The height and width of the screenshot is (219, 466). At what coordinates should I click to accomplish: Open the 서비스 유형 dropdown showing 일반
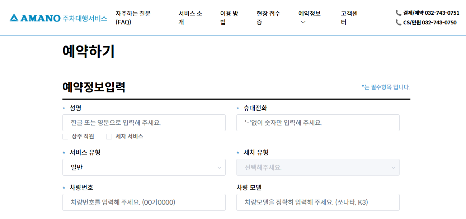pyautogui.click(x=143, y=167)
